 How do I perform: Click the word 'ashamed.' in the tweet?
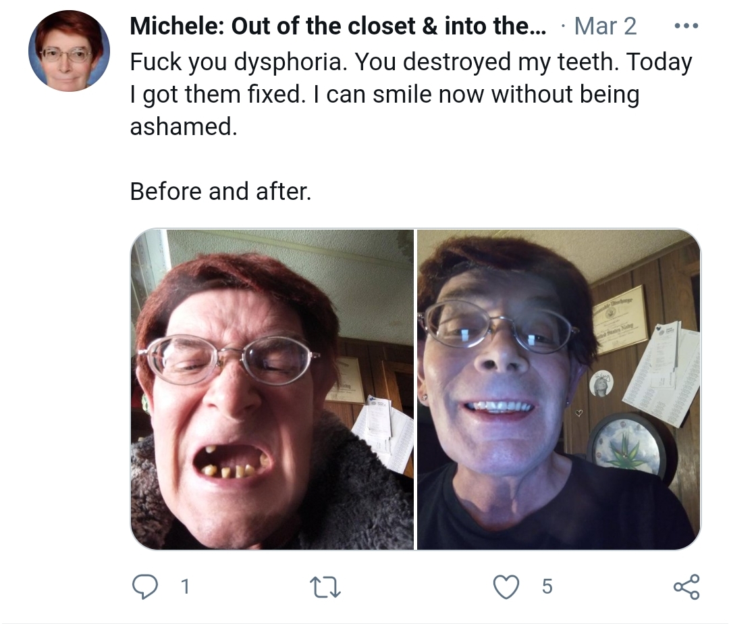[x=183, y=126]
